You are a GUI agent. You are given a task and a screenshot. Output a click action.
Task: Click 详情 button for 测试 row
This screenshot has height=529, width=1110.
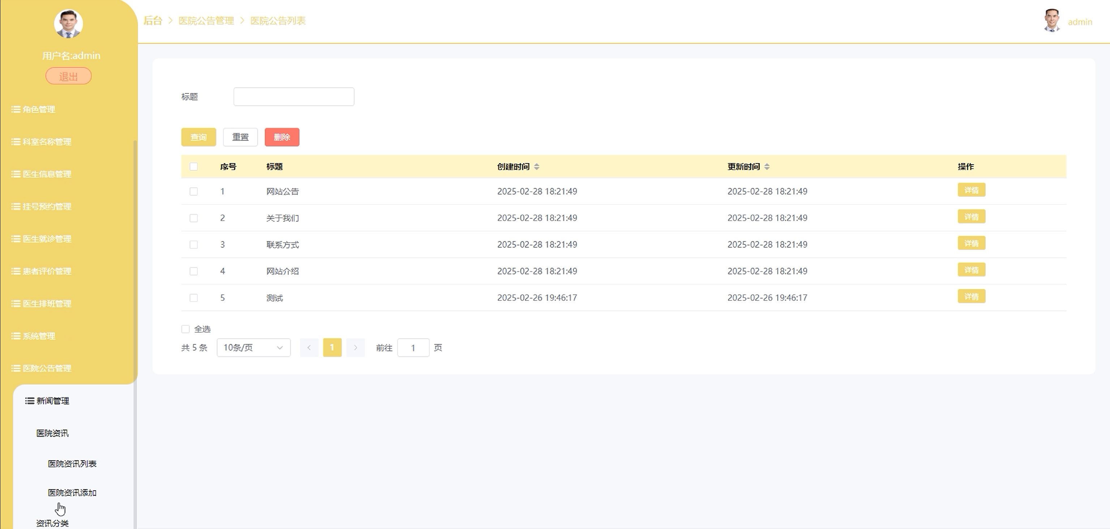click(971, 296)
